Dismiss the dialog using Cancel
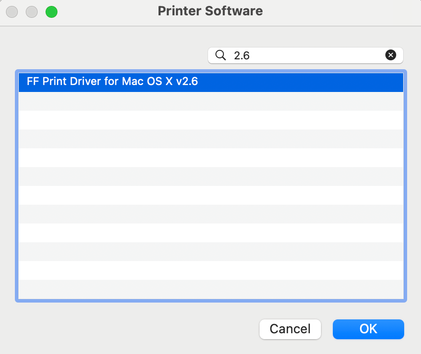Image resolution: width=421 pixels, height=354 pixels. 290,329
